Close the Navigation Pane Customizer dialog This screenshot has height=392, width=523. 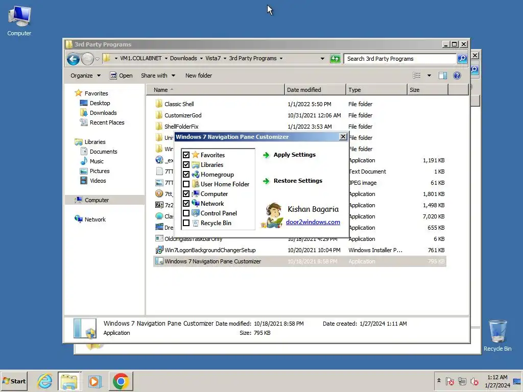pyautogui.click(x=343, y=137)
